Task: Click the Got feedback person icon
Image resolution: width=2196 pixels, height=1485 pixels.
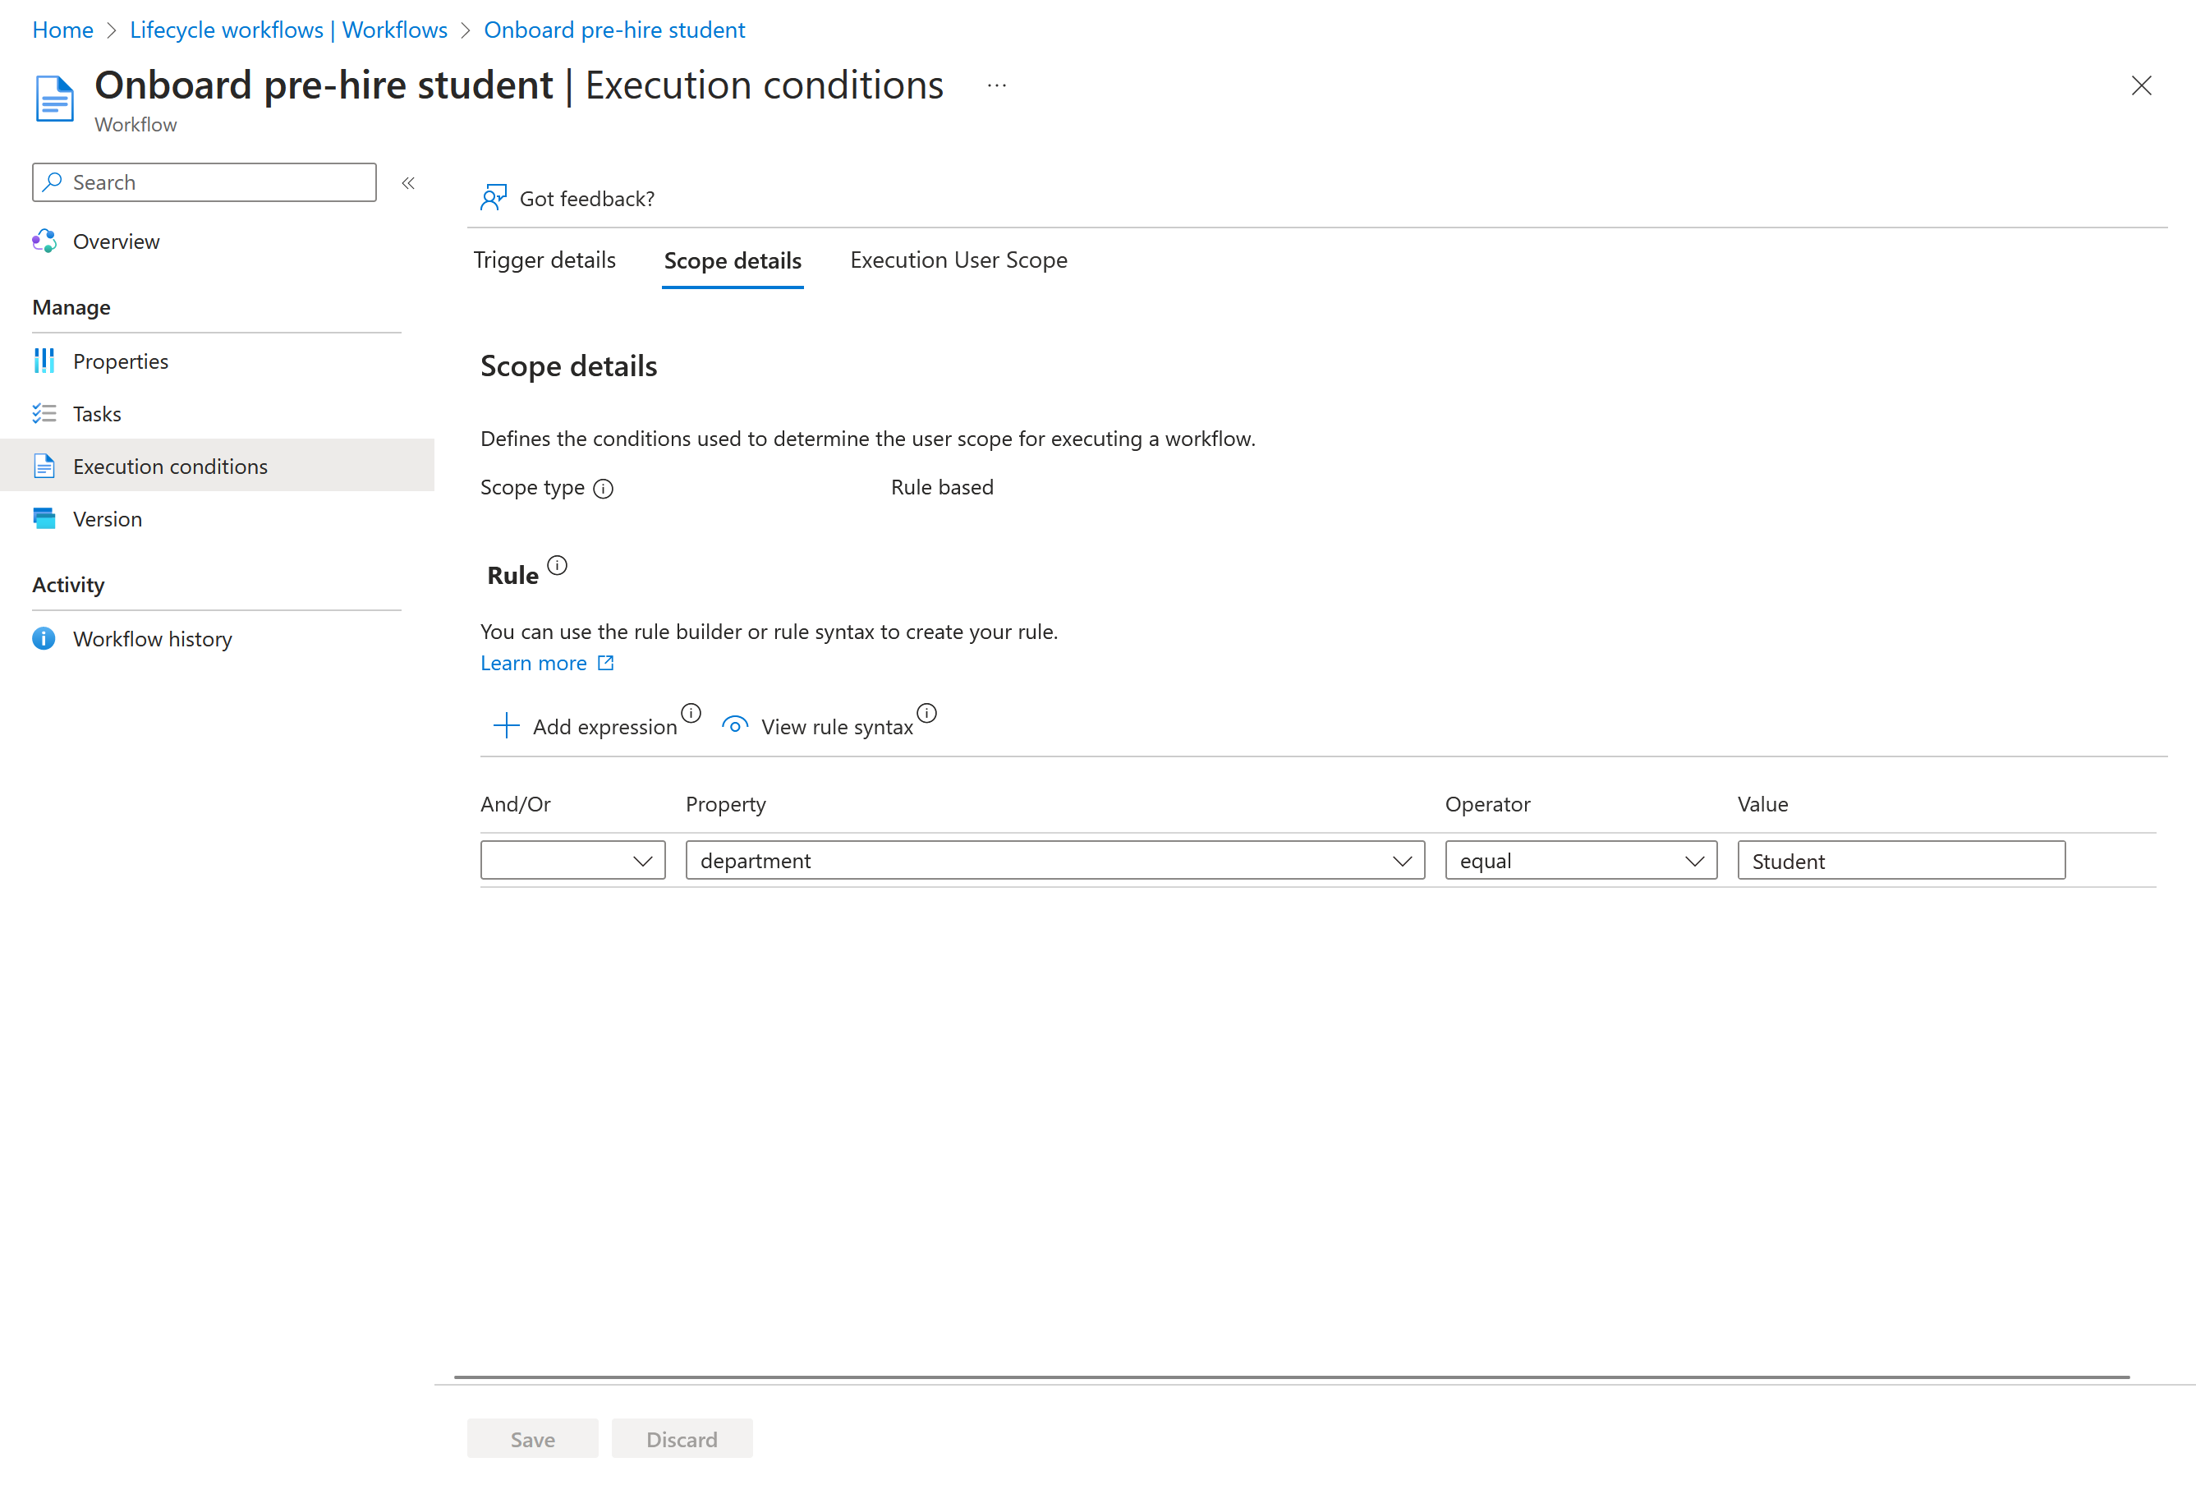Action: [x=494, y=198]
